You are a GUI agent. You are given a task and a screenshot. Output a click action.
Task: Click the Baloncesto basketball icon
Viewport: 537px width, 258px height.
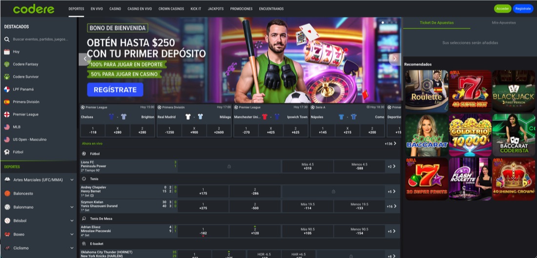(x=7, y=193)
